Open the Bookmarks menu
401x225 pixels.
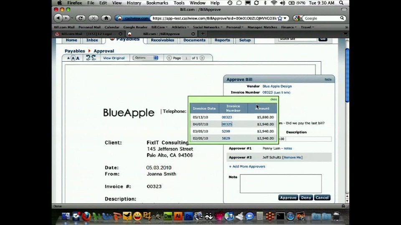coord(157,3)
